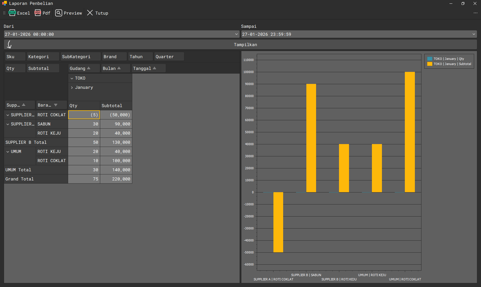Click the filter icon on Barang field

56,105
